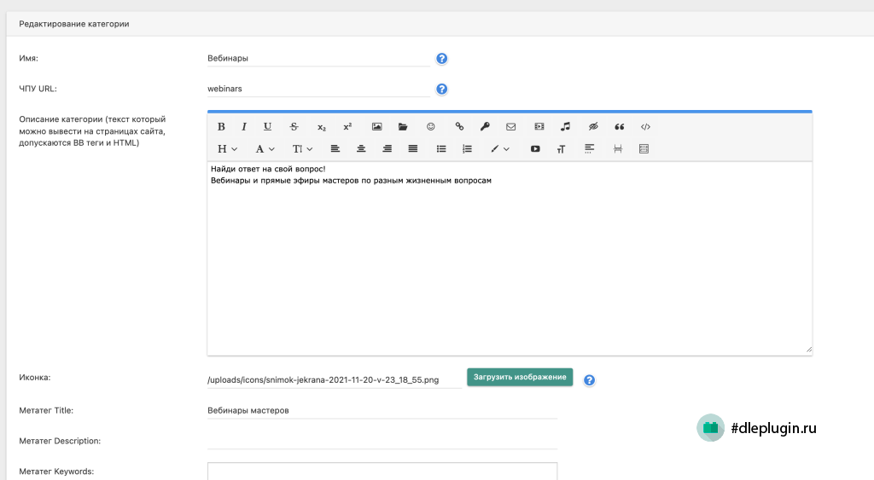Toggle strikethrough formatting
874x480 pixels.
(294, 127)
